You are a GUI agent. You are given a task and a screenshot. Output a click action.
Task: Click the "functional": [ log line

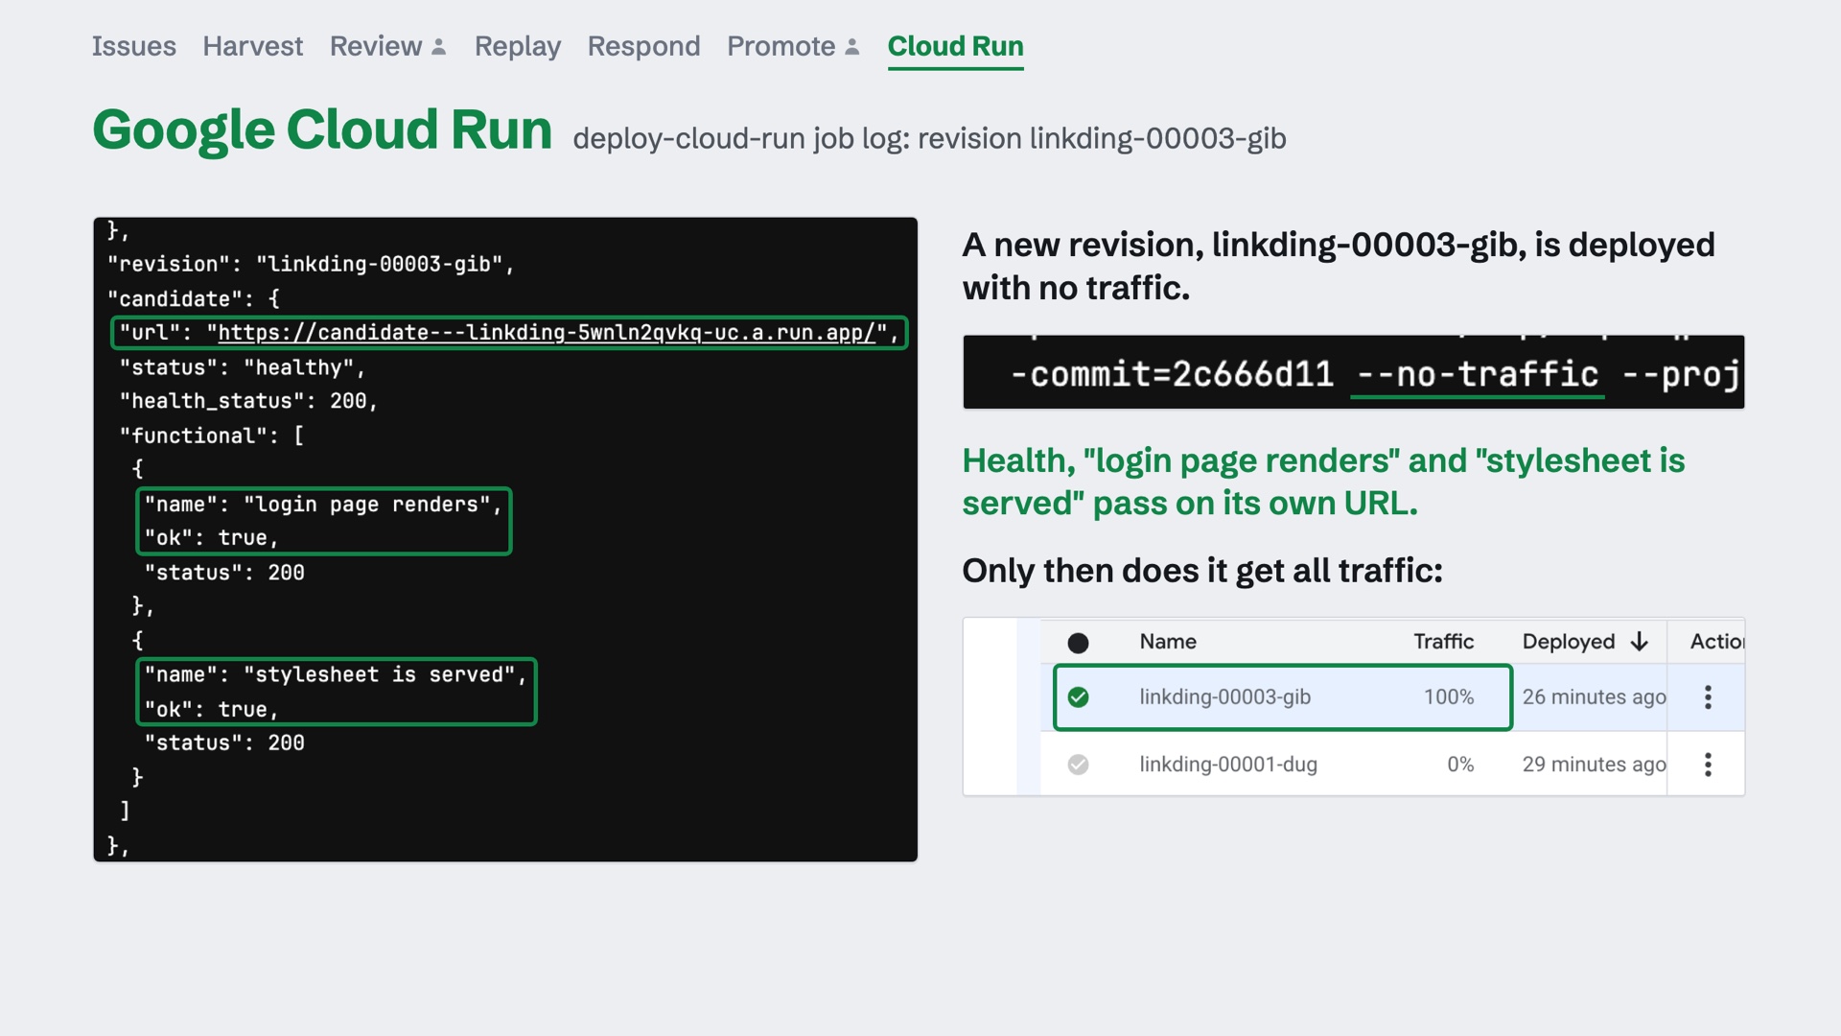coord(212,436)
